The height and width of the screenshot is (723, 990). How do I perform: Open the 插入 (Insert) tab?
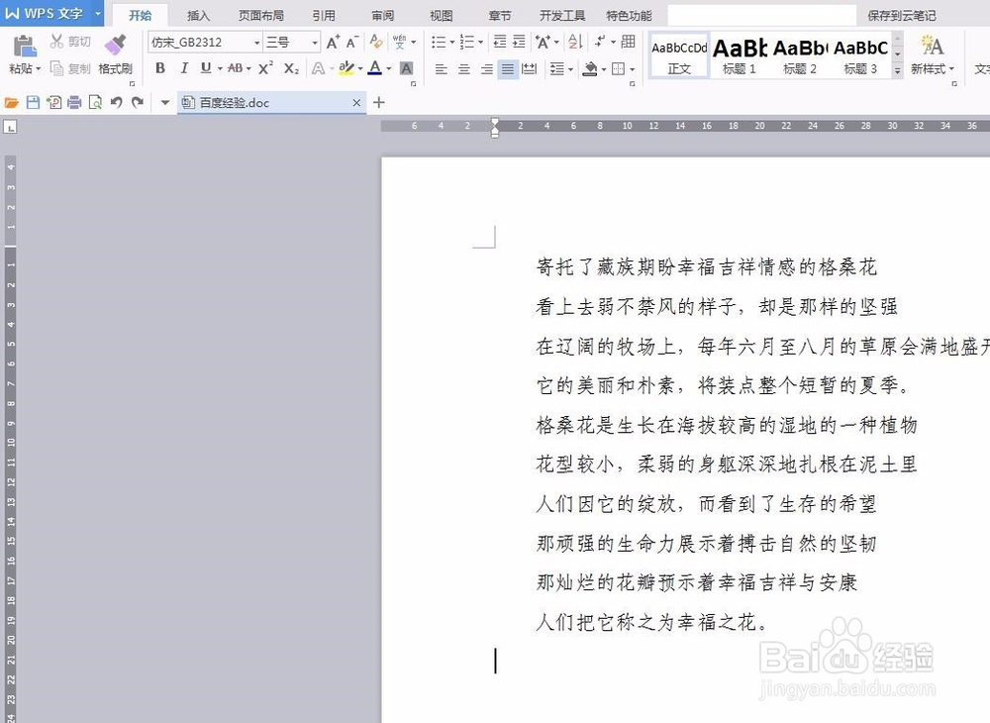tap(198, 15)
